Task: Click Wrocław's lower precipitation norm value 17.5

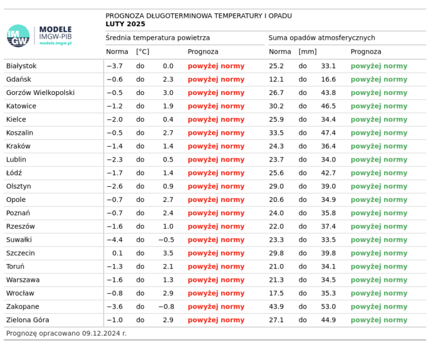Action: click(x=277, y=293)
